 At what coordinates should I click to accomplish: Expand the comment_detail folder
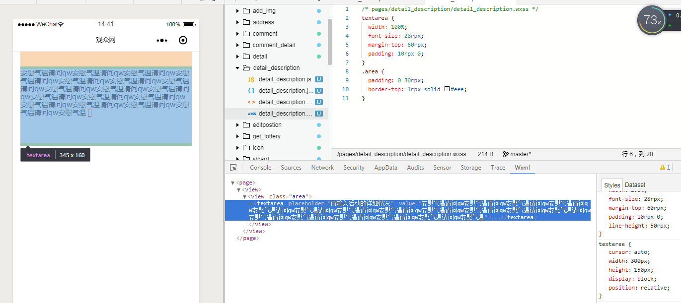[x=237, y=45]
